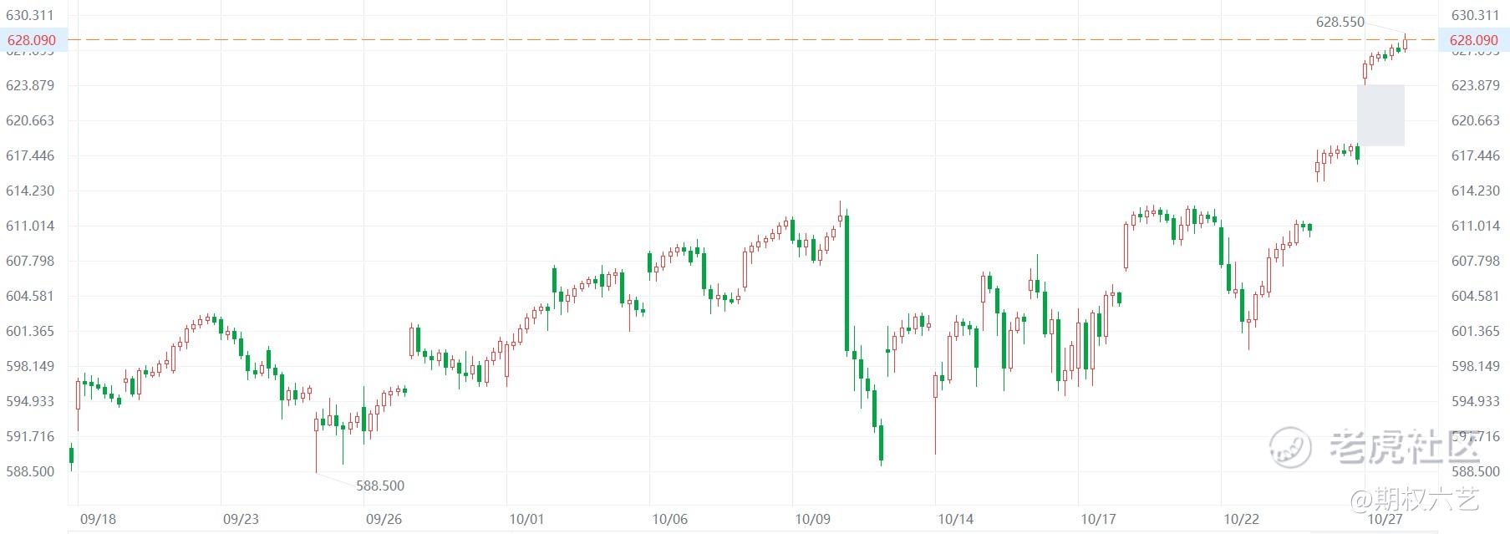Click the first green candlestick at far left
The image size is (1510, 534).
coord(71,455)
